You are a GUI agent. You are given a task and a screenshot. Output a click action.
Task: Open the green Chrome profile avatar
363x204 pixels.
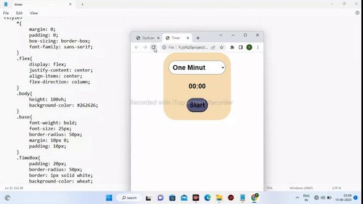point(249,47)
